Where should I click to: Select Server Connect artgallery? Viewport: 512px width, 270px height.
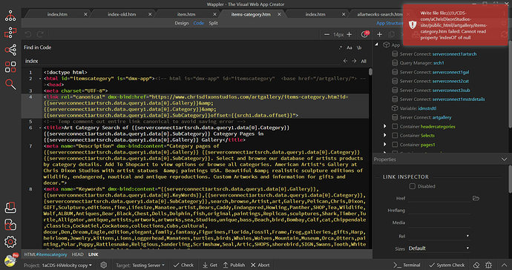425,117
